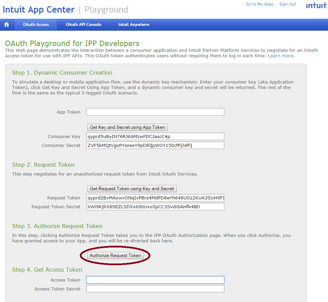Focus the Access Token input field

[x=155, y=280]
